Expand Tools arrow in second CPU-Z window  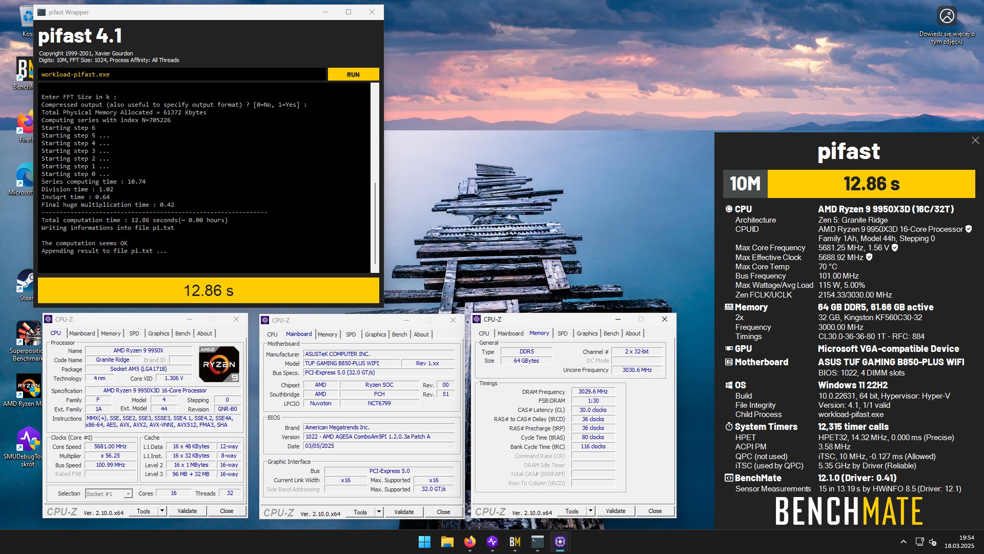click(379, 512)
